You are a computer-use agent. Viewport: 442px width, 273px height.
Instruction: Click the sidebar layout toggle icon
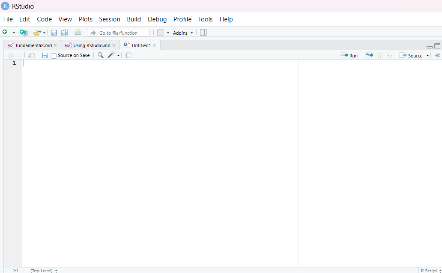[x=203, y=33]
